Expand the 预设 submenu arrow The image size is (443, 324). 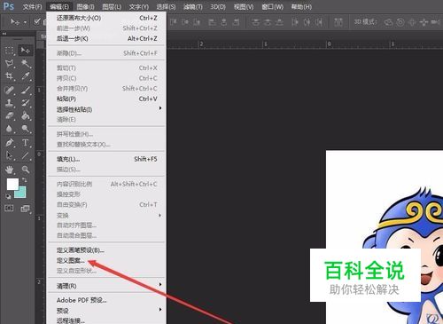160,310
